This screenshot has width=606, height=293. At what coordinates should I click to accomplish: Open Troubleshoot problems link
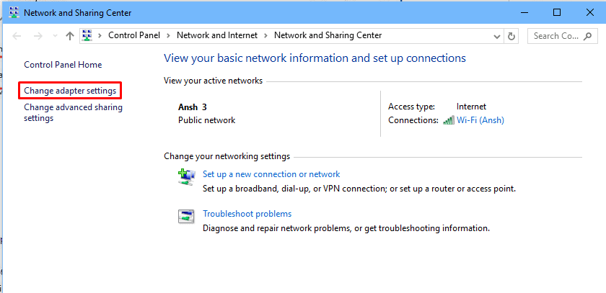click(247, 214)
